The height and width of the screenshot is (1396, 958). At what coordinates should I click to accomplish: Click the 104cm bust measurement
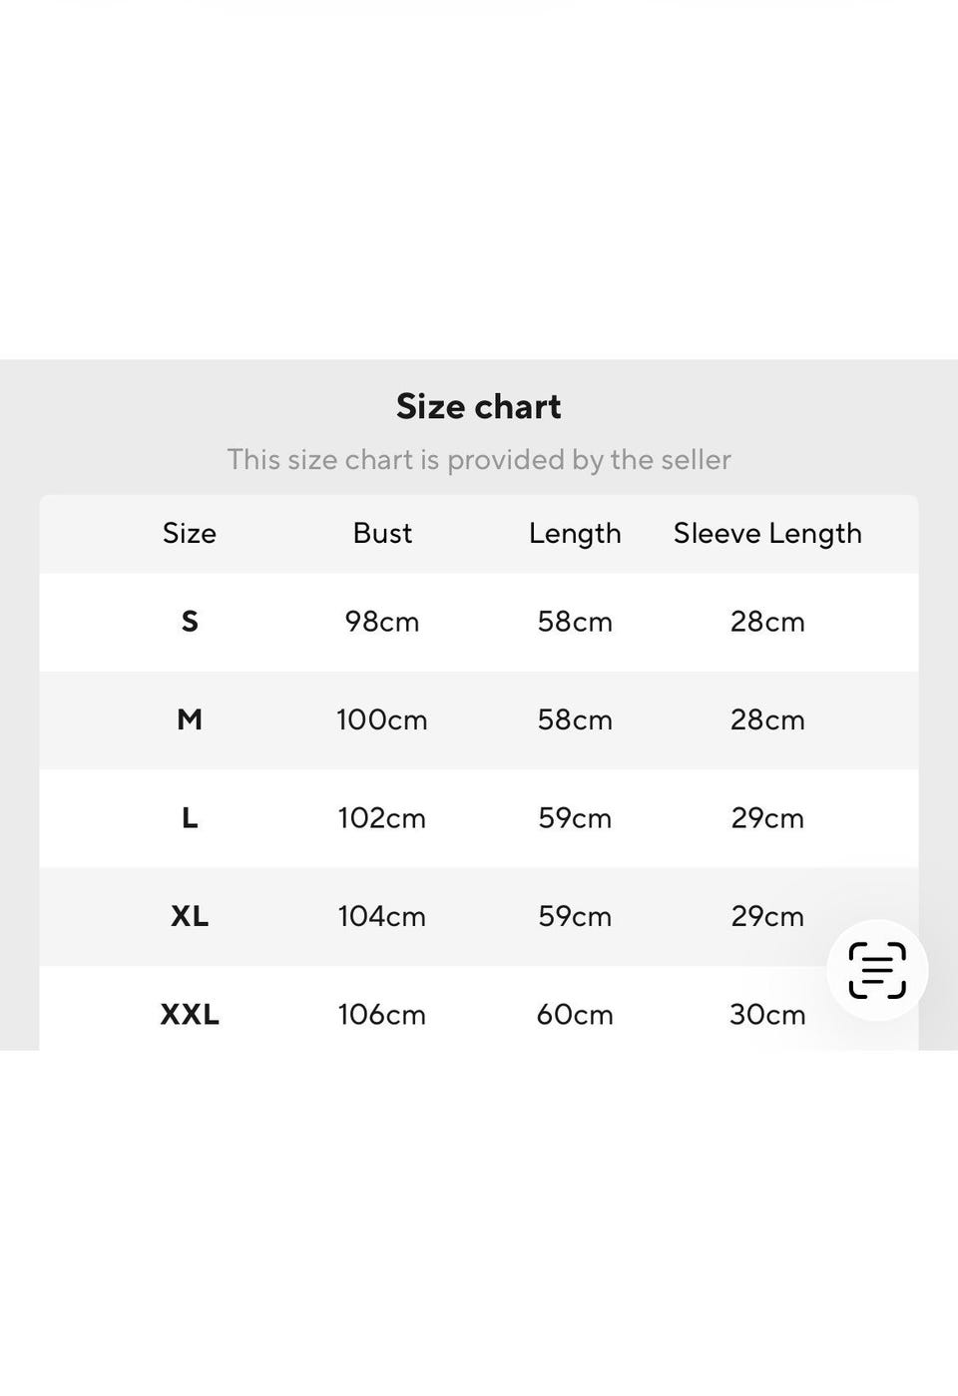382,916
